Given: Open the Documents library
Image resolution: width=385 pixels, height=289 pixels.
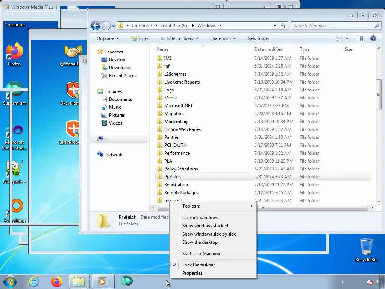Looking at the screenshot, I should pos(120,99).
